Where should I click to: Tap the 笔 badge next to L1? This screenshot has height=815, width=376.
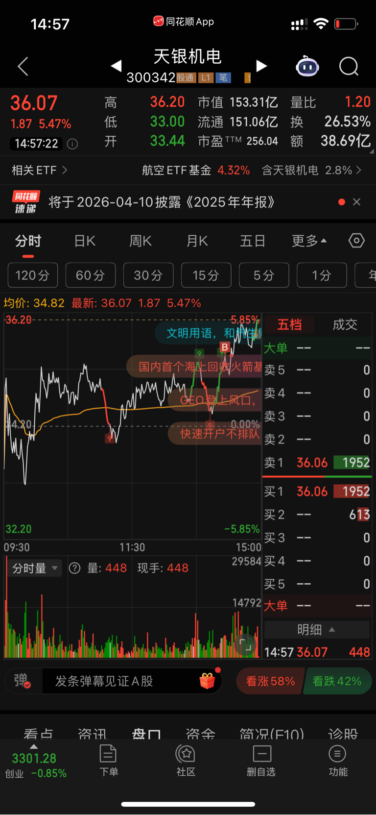tap(223, 77)
